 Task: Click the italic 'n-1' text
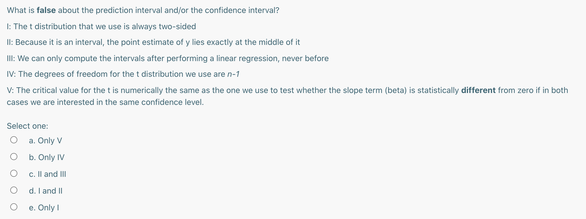click(x=233, y=74)
